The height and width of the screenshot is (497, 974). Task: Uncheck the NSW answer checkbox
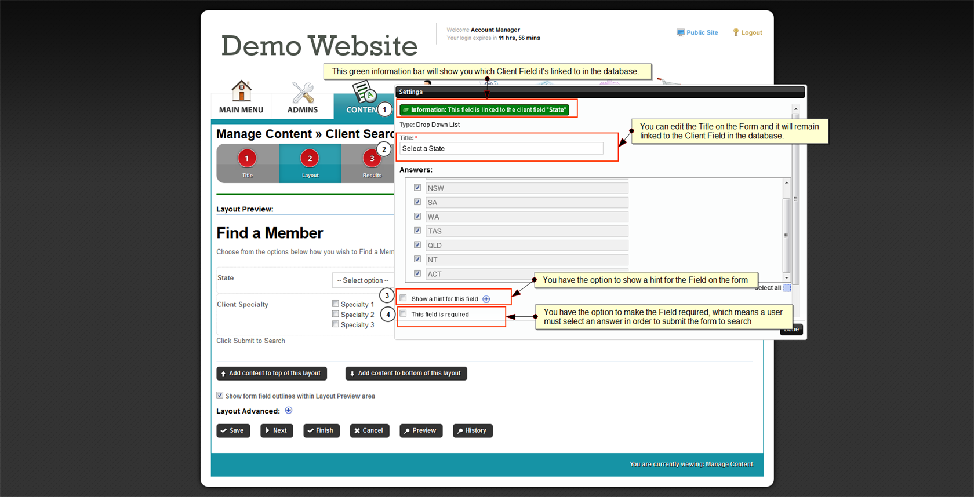417,188
